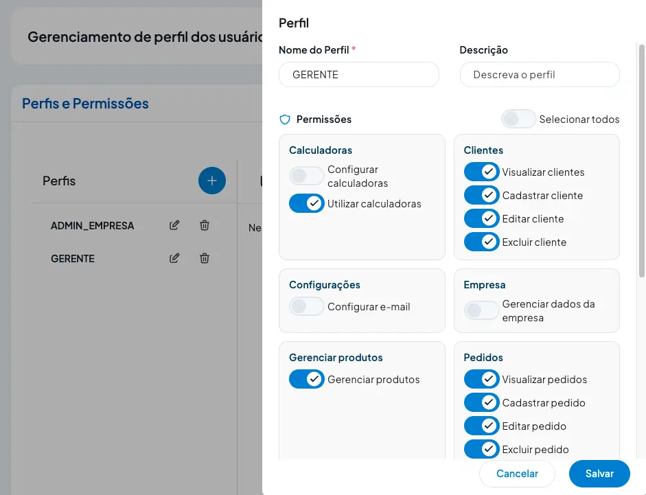646x495 pixels.
Task: Delete the GERENTE profile via trash icon
Action: tap(204, 258)
